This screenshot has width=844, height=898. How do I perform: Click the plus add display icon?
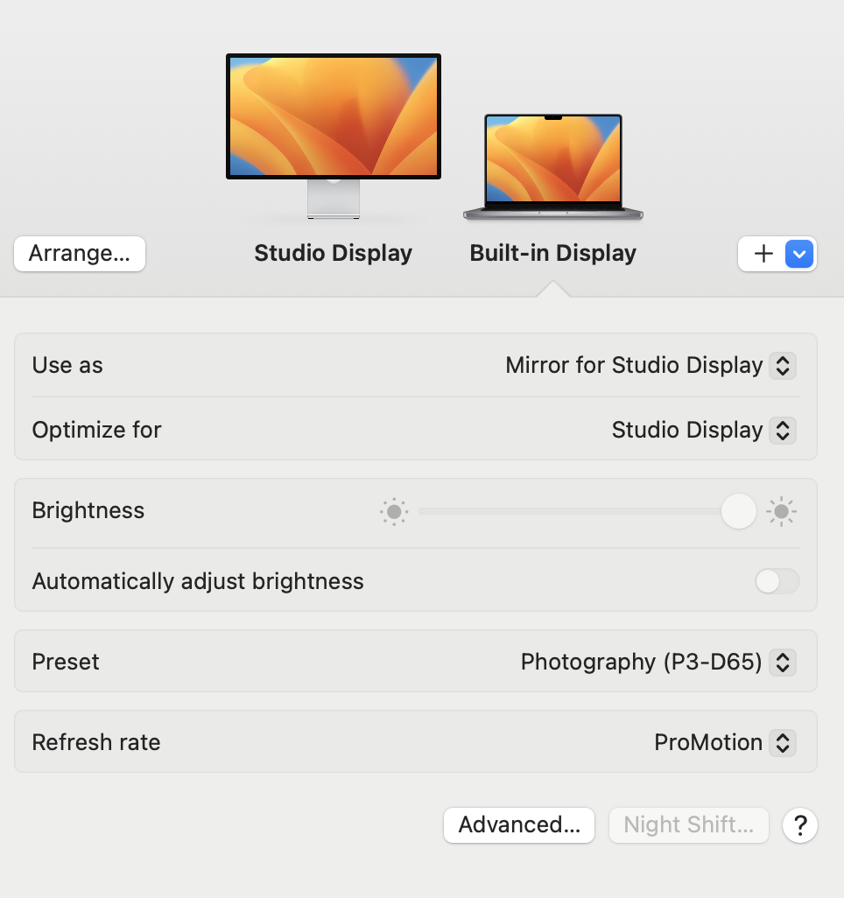(763, 254)
